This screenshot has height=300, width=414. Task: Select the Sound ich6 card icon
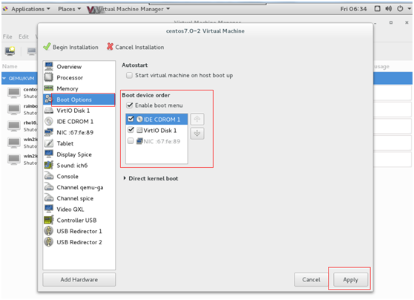pos(49,165)
